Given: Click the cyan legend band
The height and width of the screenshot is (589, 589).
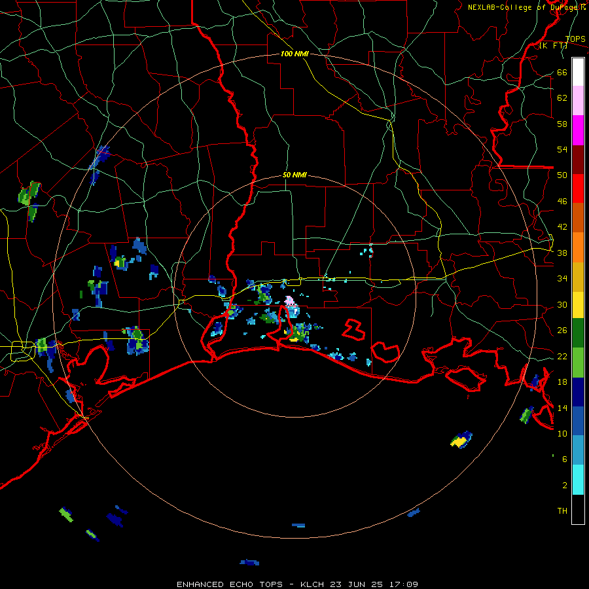Looking at the screenshot, I should 578,480.
